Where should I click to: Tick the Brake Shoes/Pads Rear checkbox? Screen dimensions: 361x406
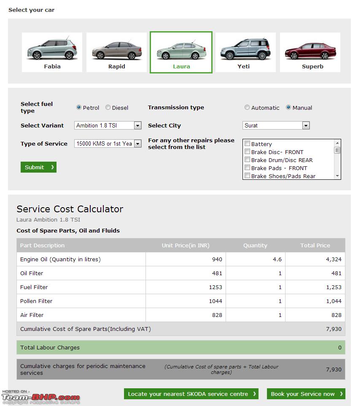coord(248,176)
